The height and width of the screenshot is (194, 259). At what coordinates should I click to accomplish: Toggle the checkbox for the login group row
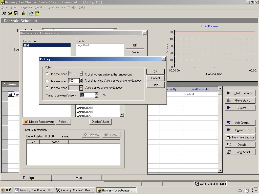(10, 94)
